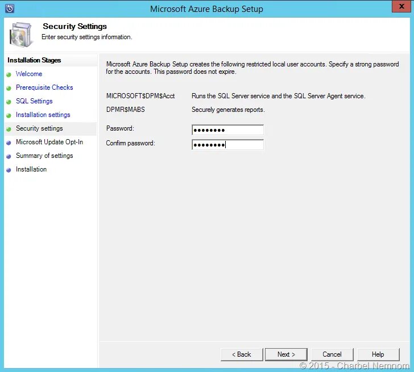Image resolution: width=414 pixels, height=372 pixels.
Task: Select Summary of settings stage
Action: (x=44, y=156)
